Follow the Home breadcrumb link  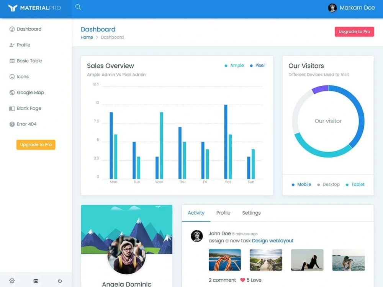(87, 38)
